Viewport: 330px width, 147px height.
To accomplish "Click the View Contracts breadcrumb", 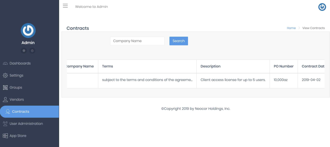I will (x=313, y=28).
